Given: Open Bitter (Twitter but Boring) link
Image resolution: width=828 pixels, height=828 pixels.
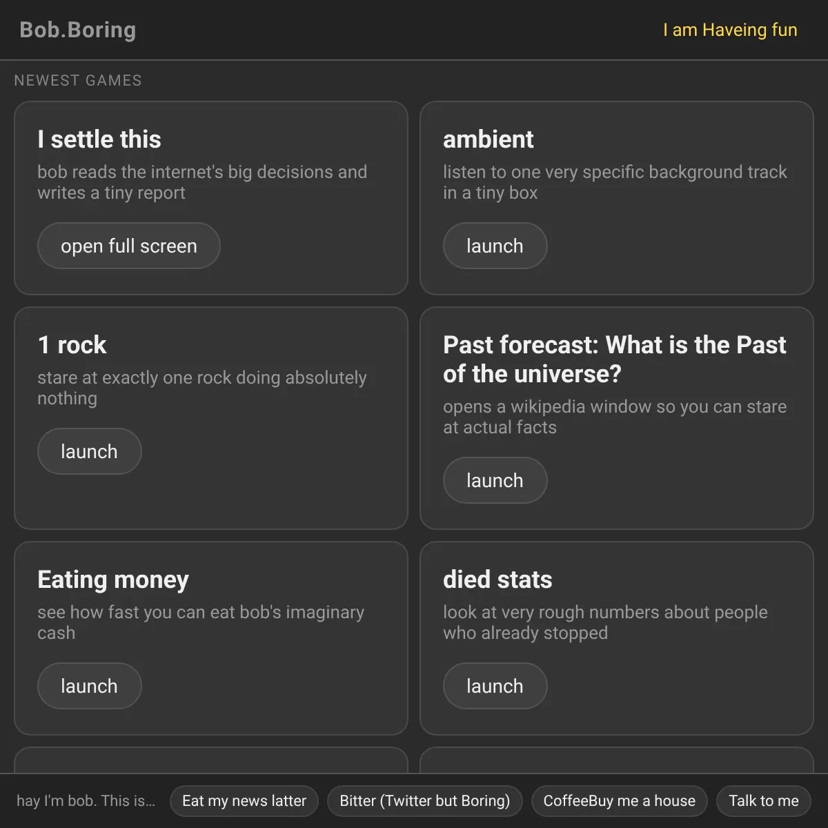Looking at the screenshot, I should coord(425,801).
